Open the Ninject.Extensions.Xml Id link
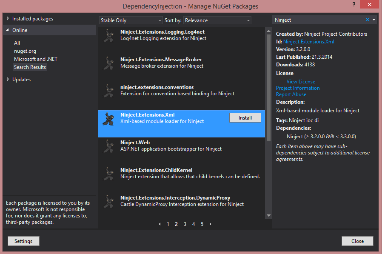The image size is (382, 254). [x=309, y=42]
